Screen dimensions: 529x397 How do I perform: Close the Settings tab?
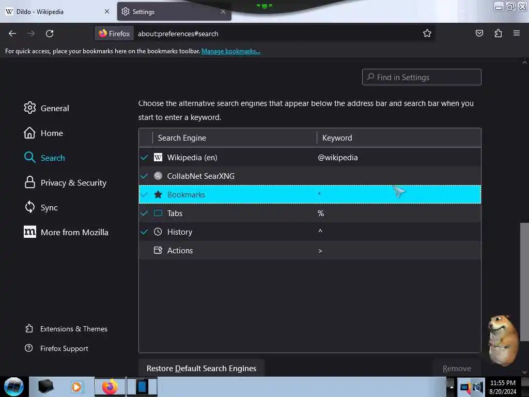(x=223, y=11)
